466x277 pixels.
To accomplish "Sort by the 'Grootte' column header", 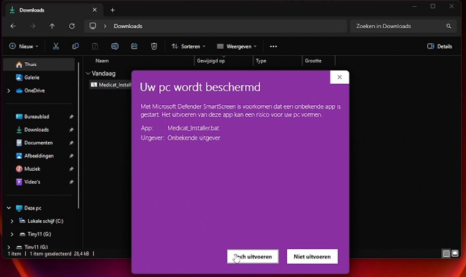I will click(x=313, y=61).
